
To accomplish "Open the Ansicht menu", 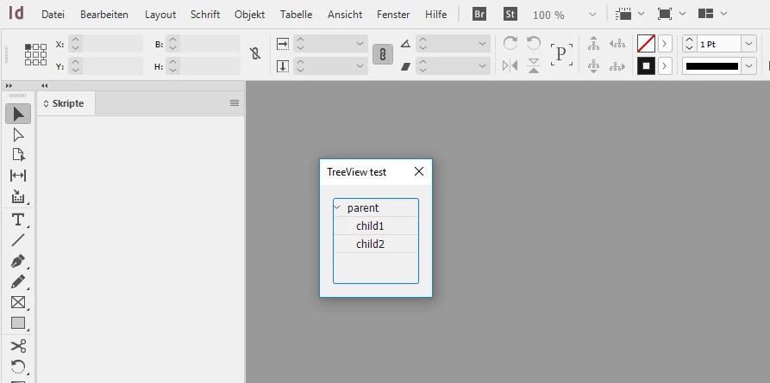I will click(x=344, y=15).
